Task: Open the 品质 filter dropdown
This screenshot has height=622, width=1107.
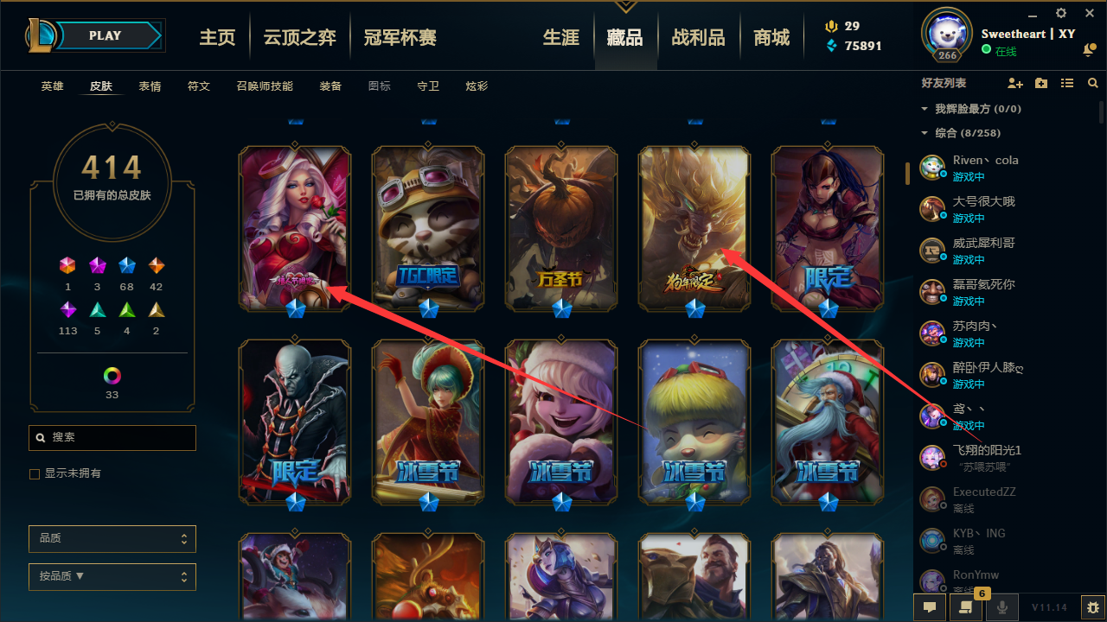Action: pos(112,538)
